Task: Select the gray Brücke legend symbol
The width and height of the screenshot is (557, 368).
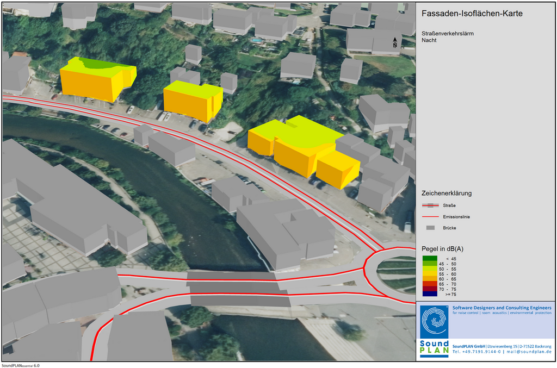Action: (430, 228)
